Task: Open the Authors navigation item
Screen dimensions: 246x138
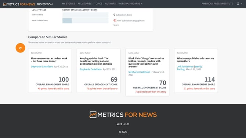Action: click(x=110, y=4)
